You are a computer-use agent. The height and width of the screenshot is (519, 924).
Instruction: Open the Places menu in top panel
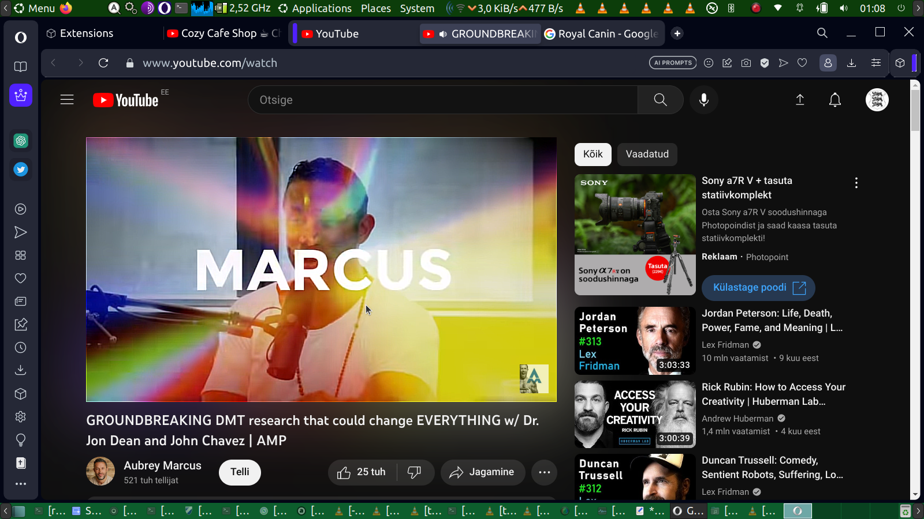click(376, 8)
